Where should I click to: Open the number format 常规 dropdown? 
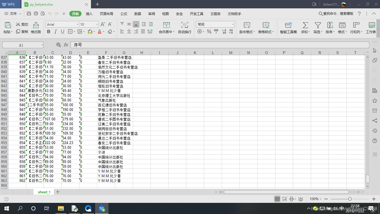click(232, 25)
